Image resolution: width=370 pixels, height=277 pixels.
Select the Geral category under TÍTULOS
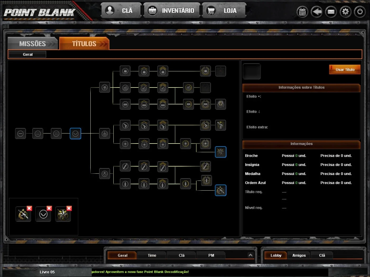27,54
